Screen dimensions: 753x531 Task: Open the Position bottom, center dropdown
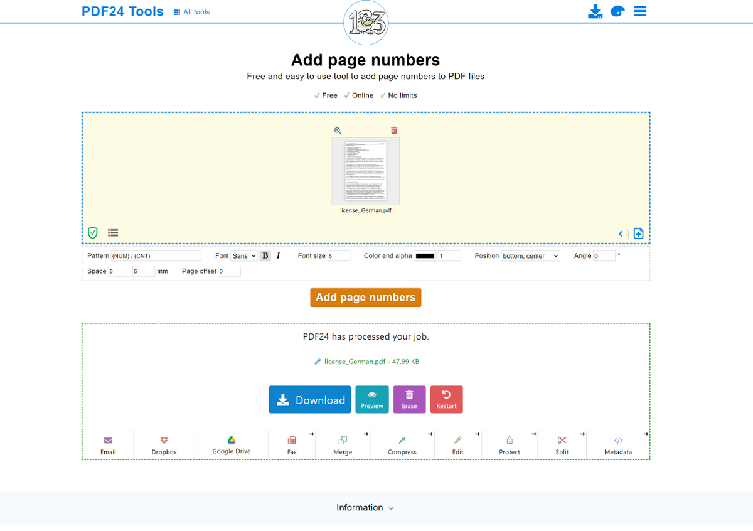530,256
